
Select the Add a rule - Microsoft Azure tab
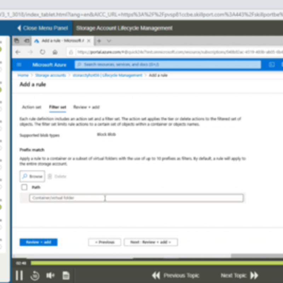63,41
